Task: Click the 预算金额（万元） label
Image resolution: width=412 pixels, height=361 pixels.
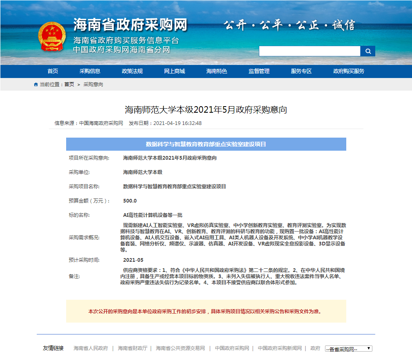Action: [x=89, y=201]
